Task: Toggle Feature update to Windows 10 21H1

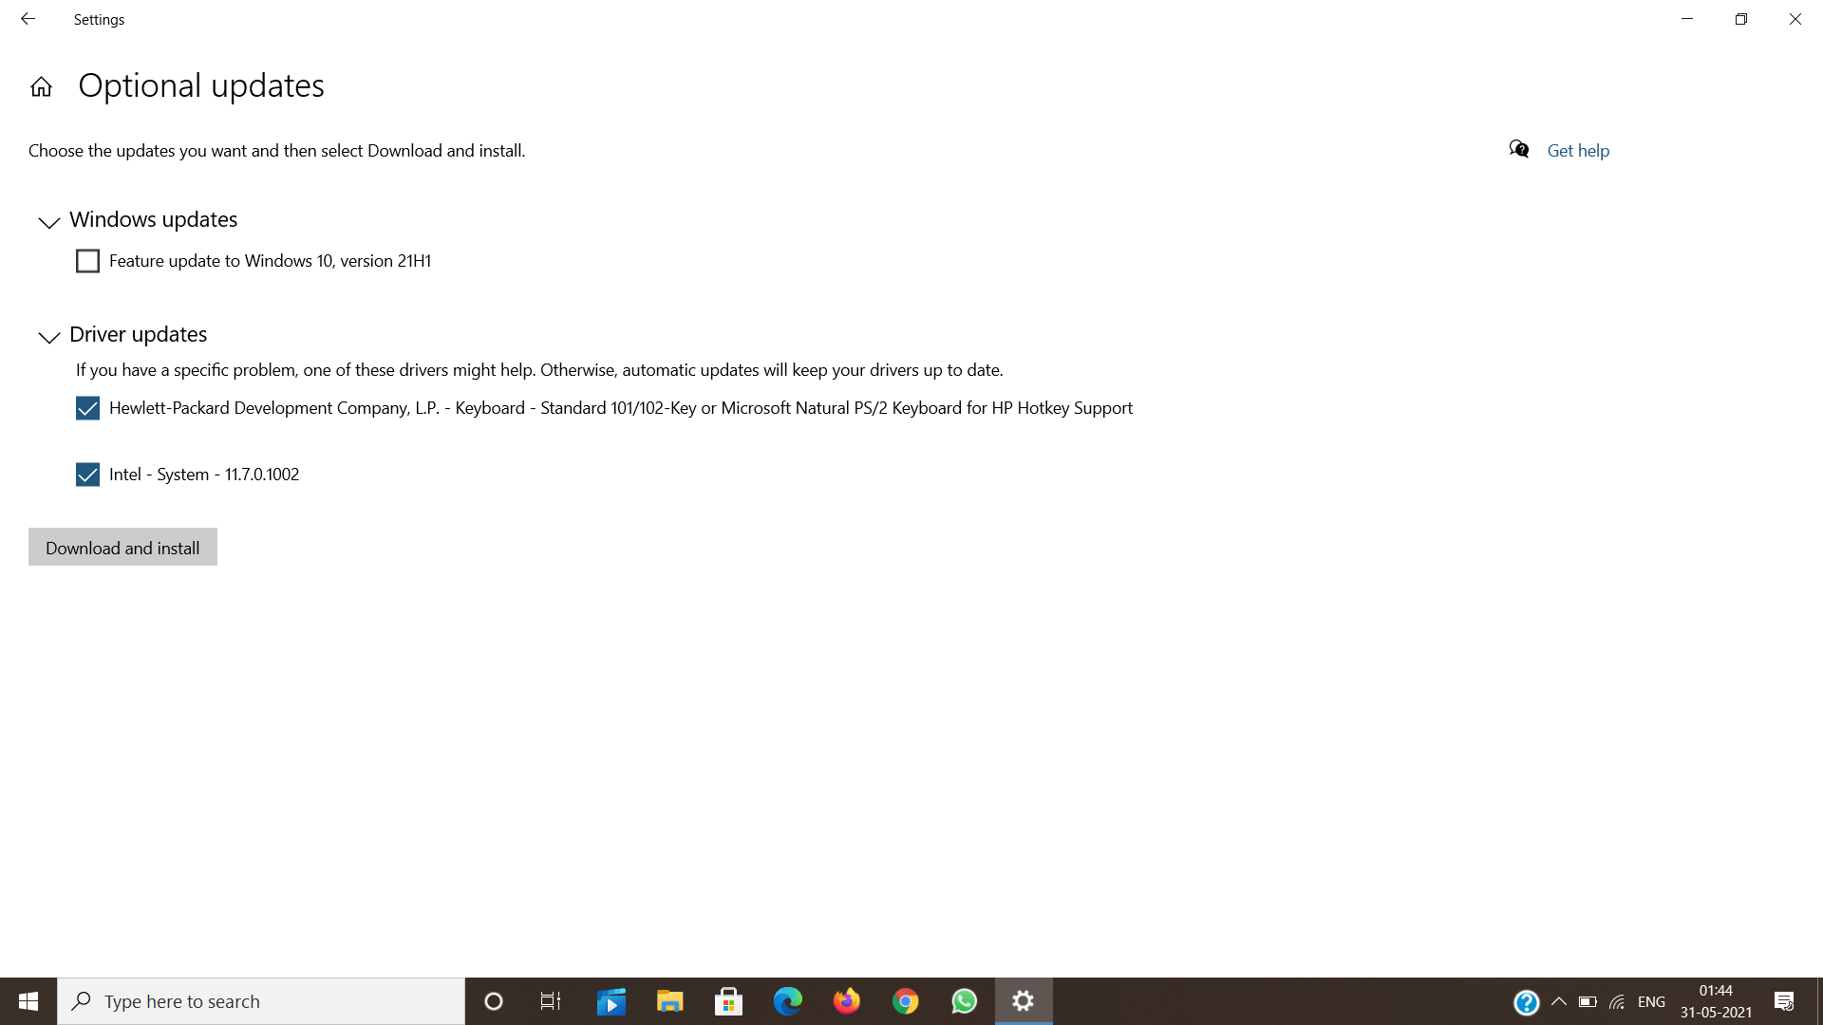Action: coord(86,260)
